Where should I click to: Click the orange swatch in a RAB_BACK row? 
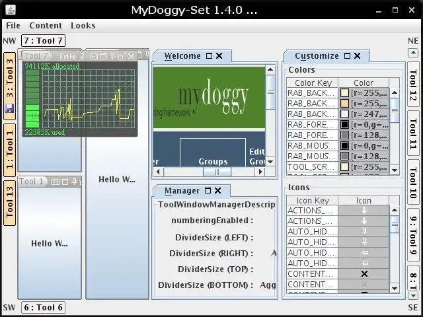344,103
